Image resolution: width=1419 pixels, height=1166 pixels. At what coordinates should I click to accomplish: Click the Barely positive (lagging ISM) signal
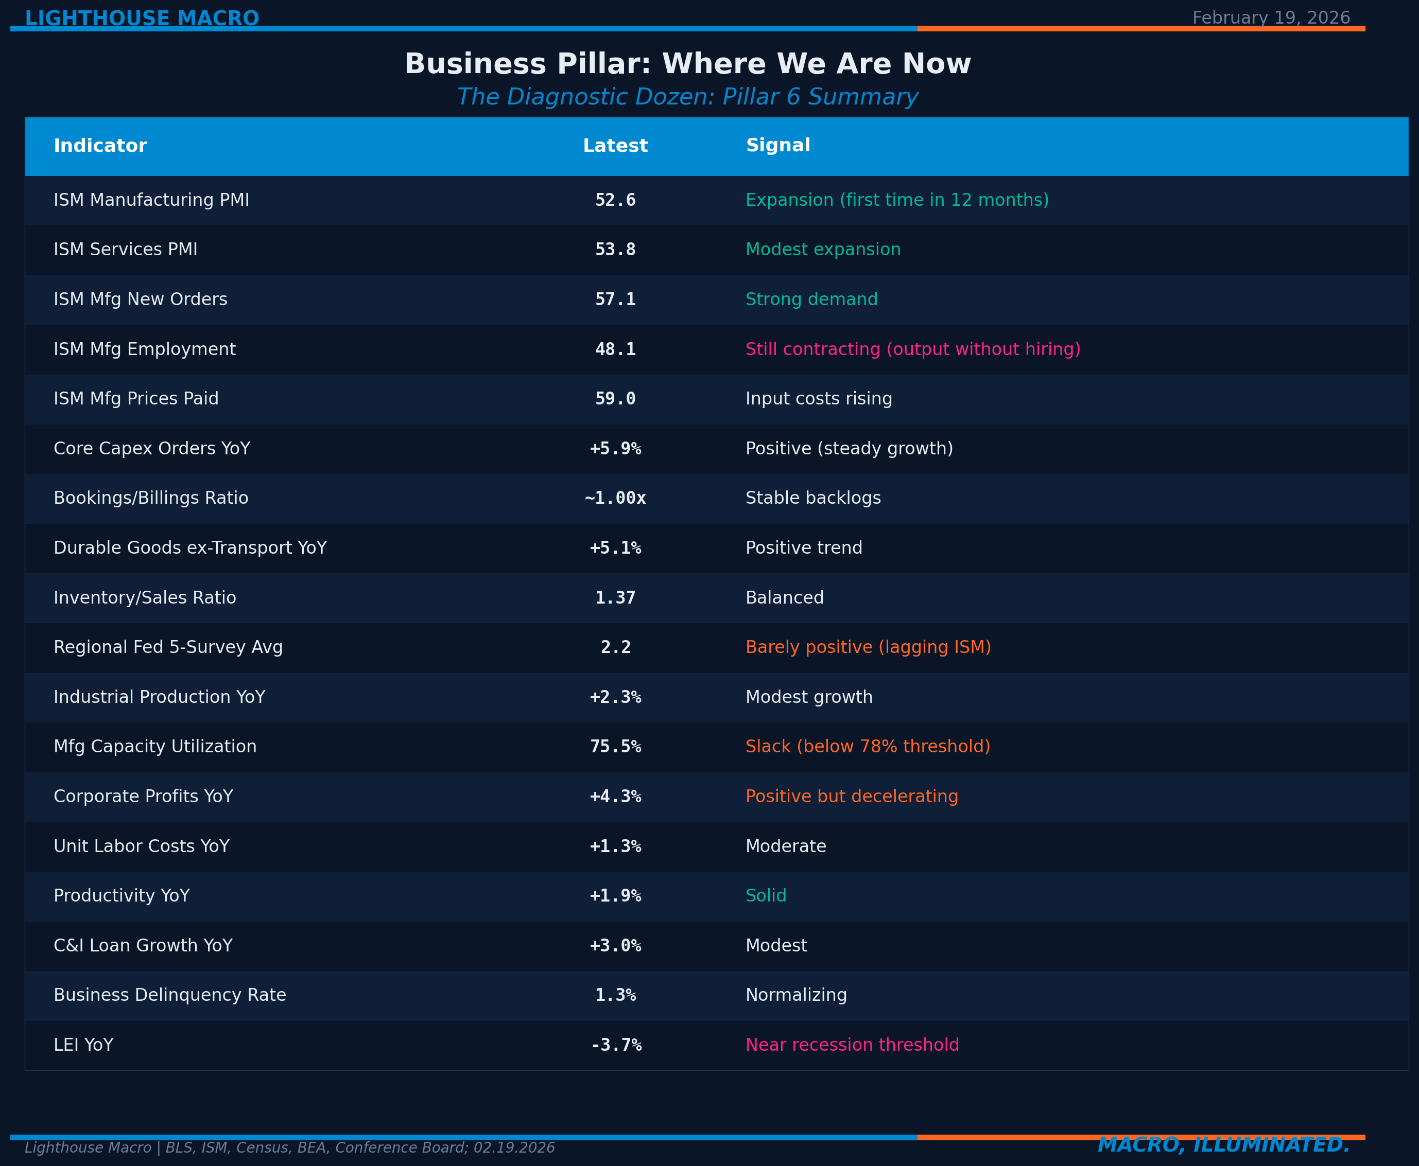point(868,647)
